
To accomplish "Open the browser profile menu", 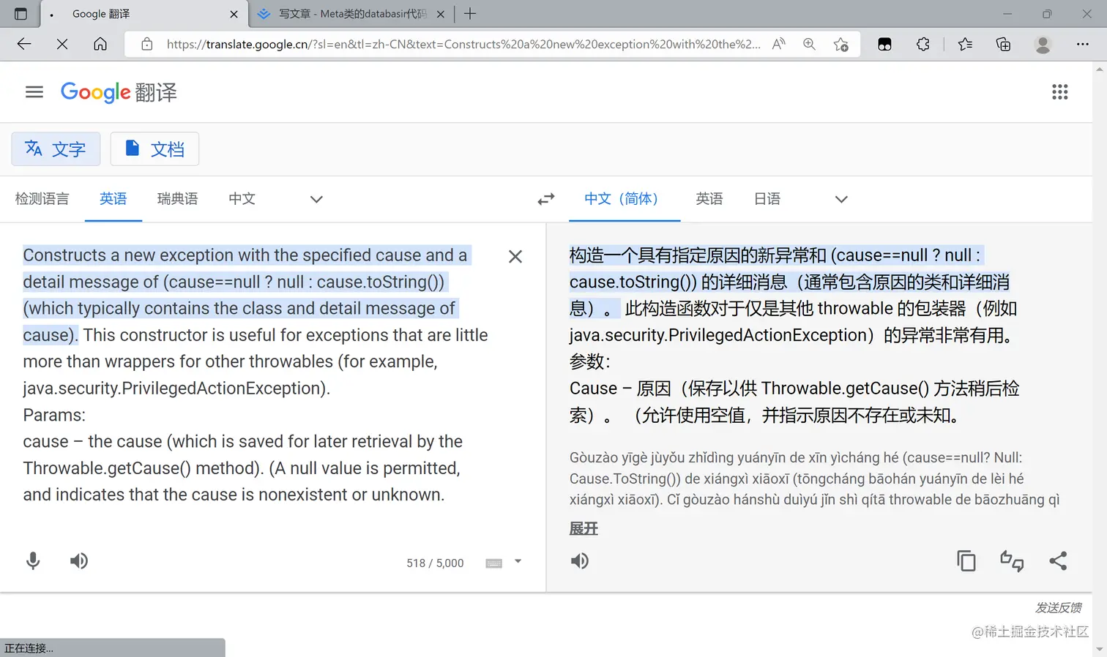I will point(1043,44).
